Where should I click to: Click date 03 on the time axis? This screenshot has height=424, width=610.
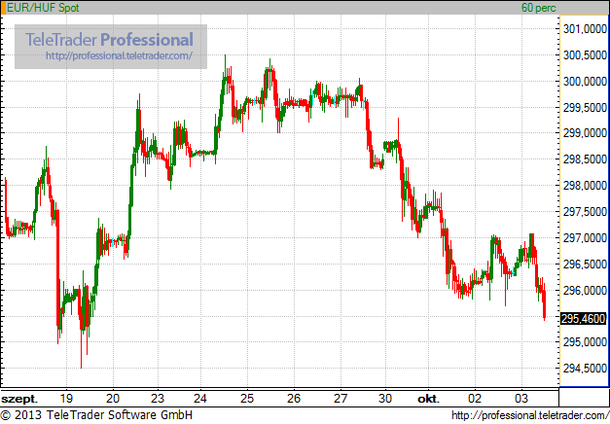pyautogui.click(x=521, y=399)
